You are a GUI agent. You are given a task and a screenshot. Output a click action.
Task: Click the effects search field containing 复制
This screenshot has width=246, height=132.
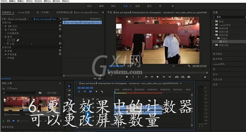pos(229,17)
